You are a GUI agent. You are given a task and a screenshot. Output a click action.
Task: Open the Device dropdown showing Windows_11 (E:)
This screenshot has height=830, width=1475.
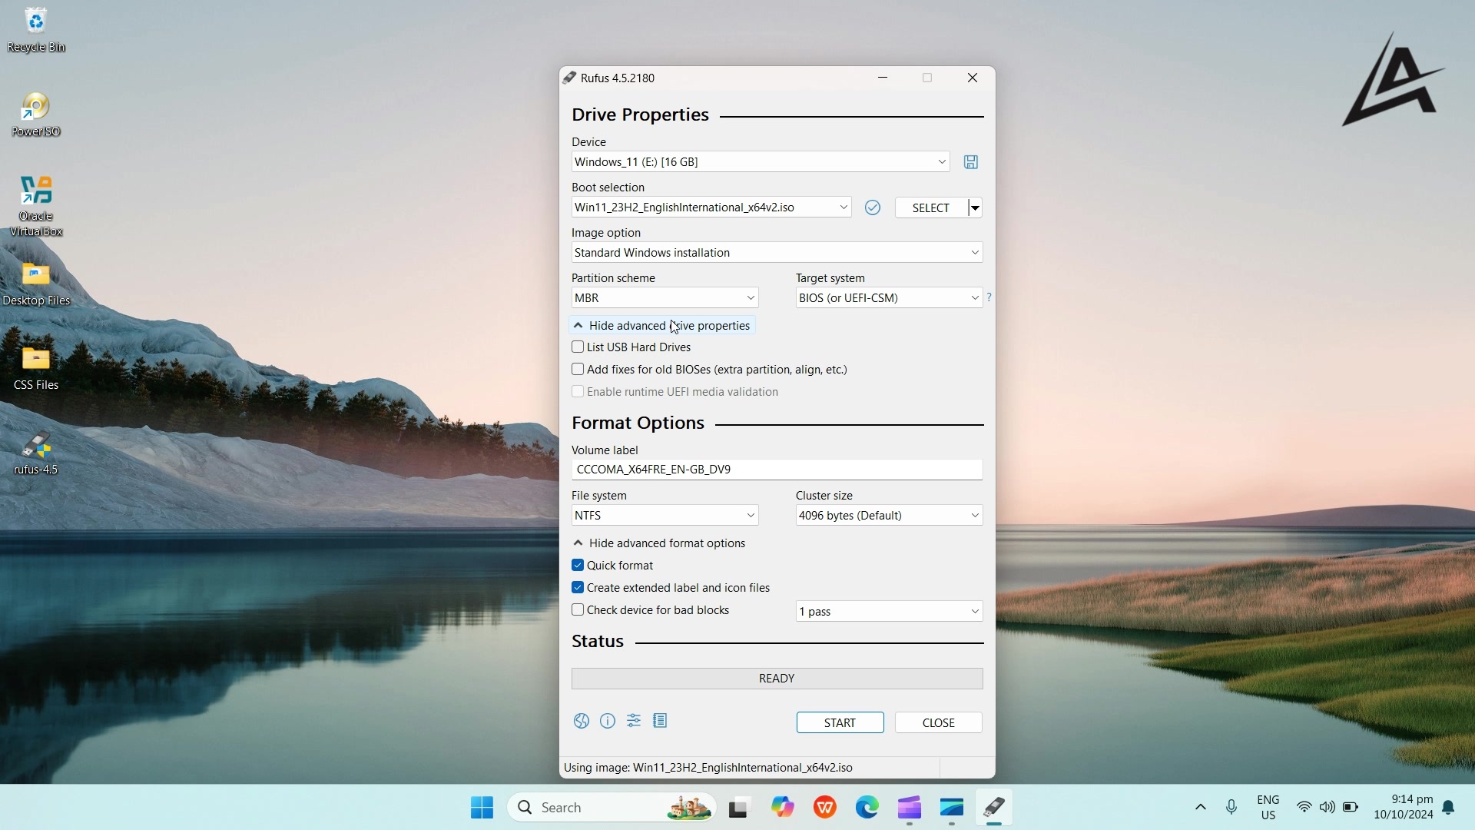coord(761,162)
